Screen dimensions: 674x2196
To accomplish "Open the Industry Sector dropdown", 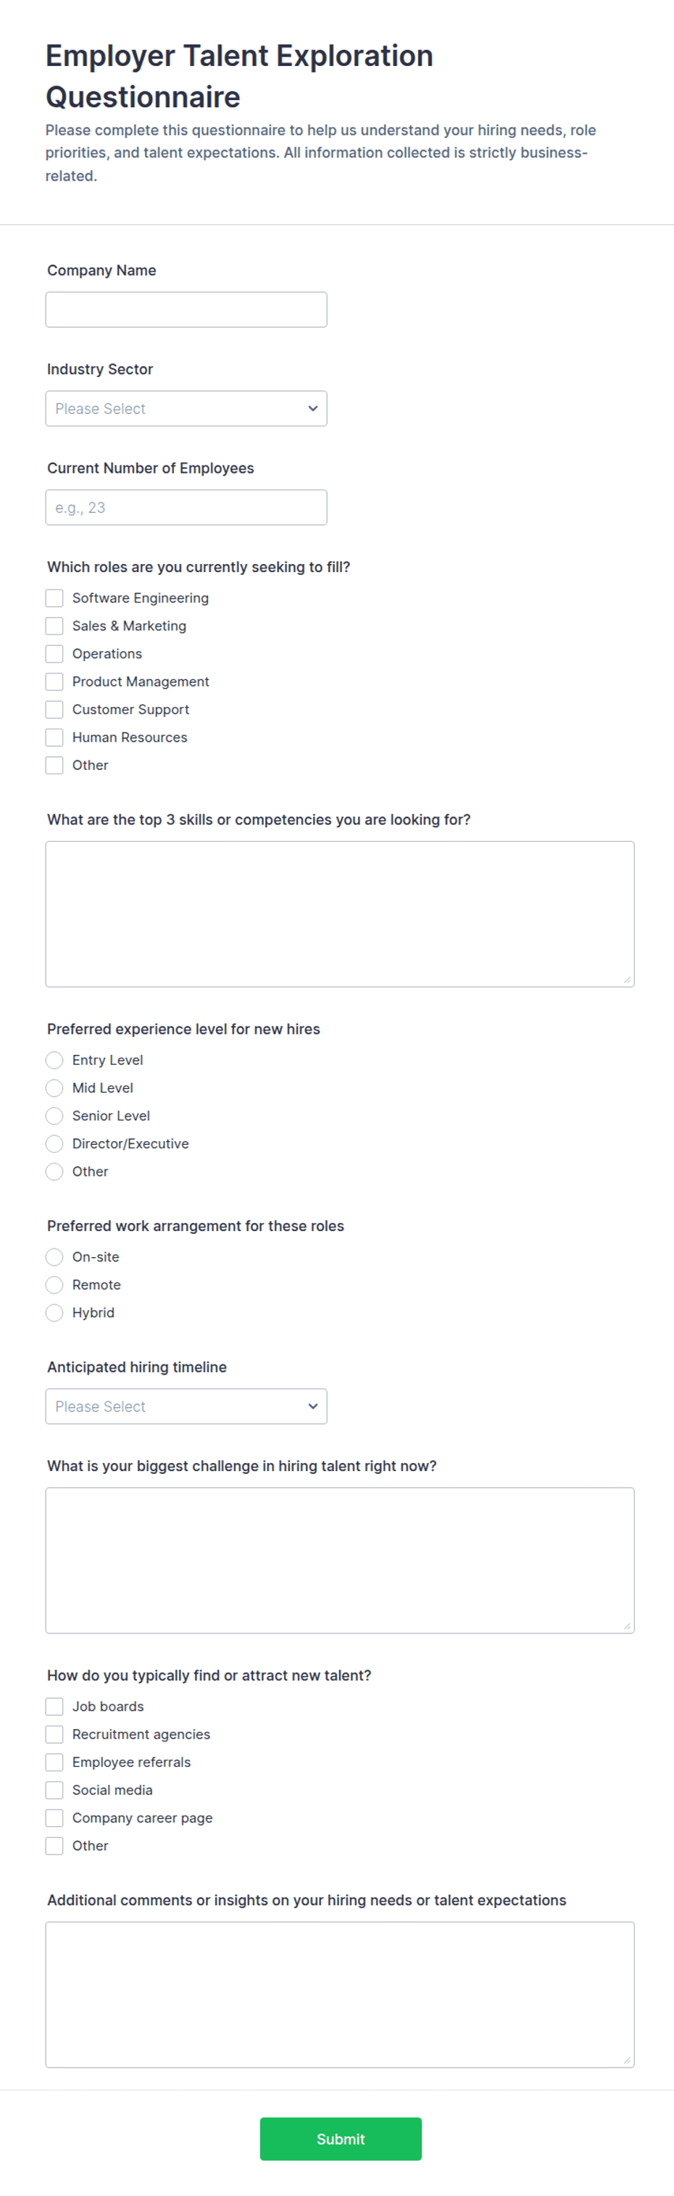I will pos(186,408).
